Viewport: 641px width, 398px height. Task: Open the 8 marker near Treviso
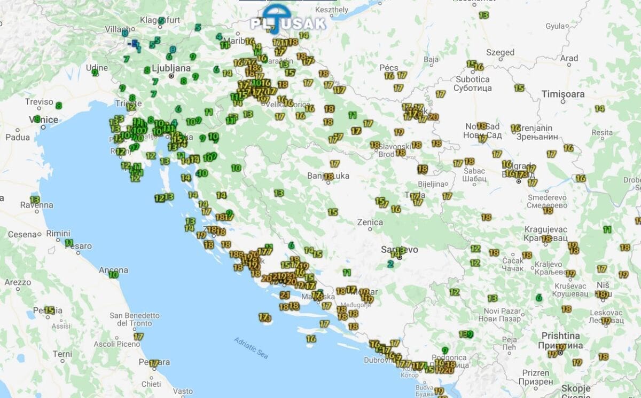[58, 106]
